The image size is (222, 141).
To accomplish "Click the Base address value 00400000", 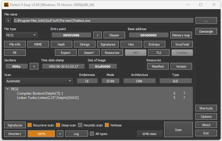I will coord(148,35).
